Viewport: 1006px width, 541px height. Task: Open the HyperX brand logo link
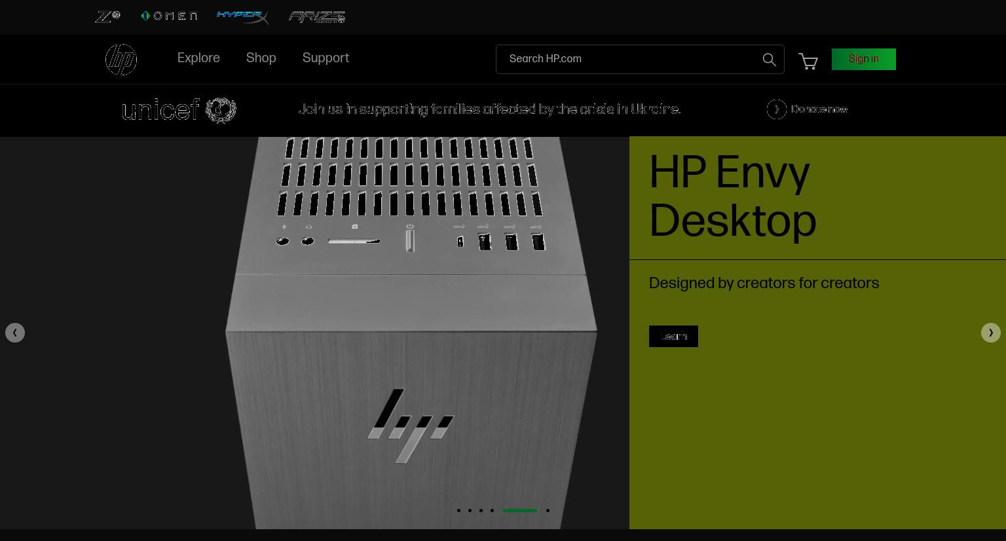tap(243, 17)
